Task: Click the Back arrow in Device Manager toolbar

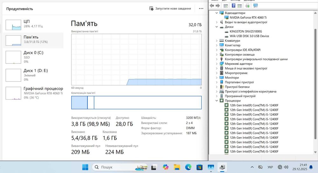Action: click(212, 6)
